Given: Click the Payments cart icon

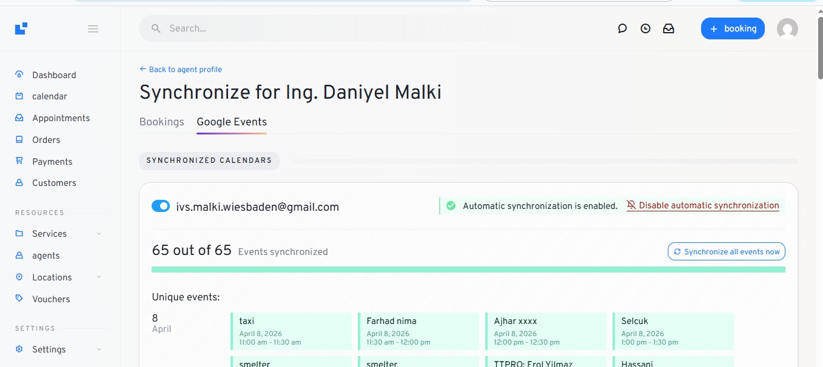Looking at the screenshot, I should click(19, 161).
